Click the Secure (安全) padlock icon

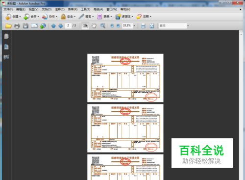63,17
